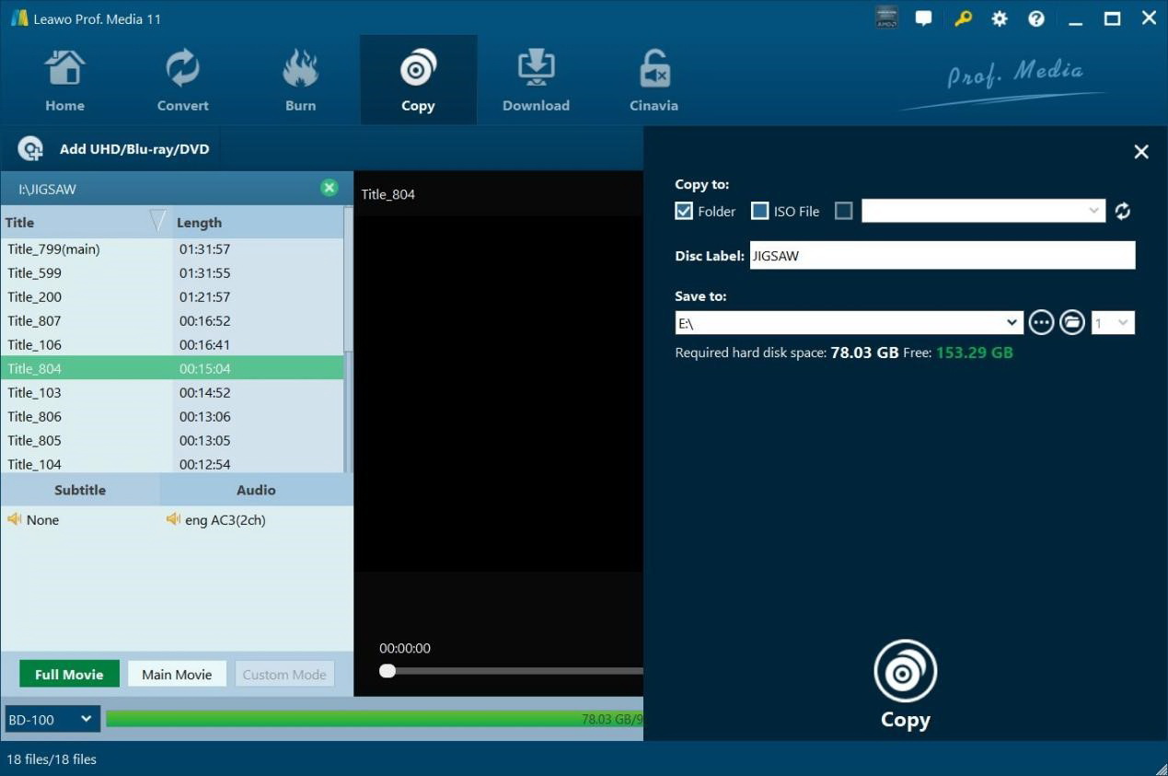Select Title_806 row
This screenshot has height=776, width=1168.
point(172,416)
